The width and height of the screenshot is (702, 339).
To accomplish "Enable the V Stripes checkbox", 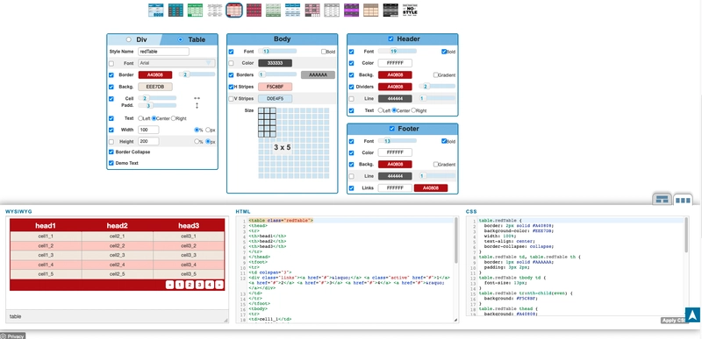I will (x=232, y=99).
